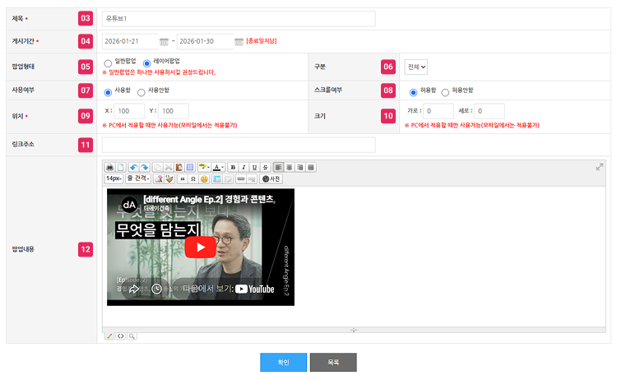
Task: Click the X position input field
Action: (129, 111)
